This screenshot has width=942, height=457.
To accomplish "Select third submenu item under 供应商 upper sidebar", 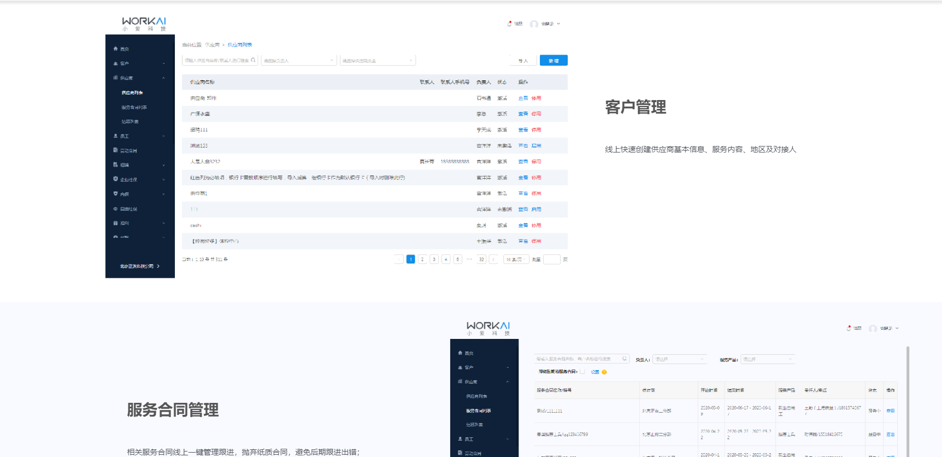I will coord(130,121).
